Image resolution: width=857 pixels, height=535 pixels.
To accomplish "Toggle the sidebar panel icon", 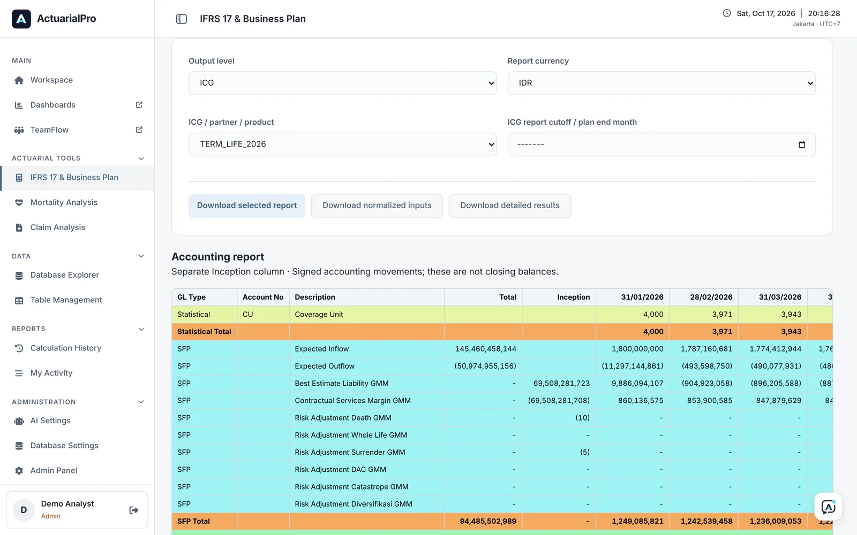I will pyautogui.click(x=182, y=19).
